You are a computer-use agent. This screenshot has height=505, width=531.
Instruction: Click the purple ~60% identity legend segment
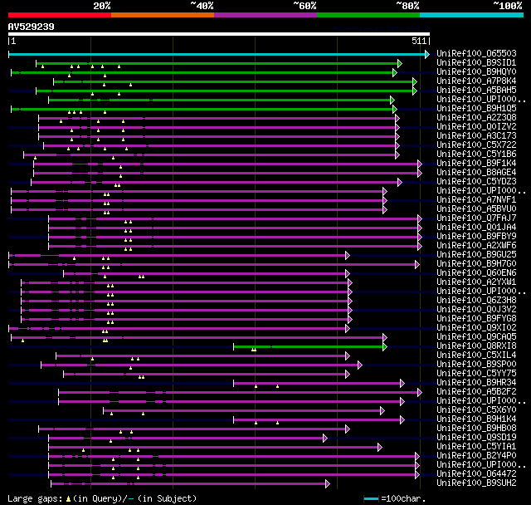265,15
